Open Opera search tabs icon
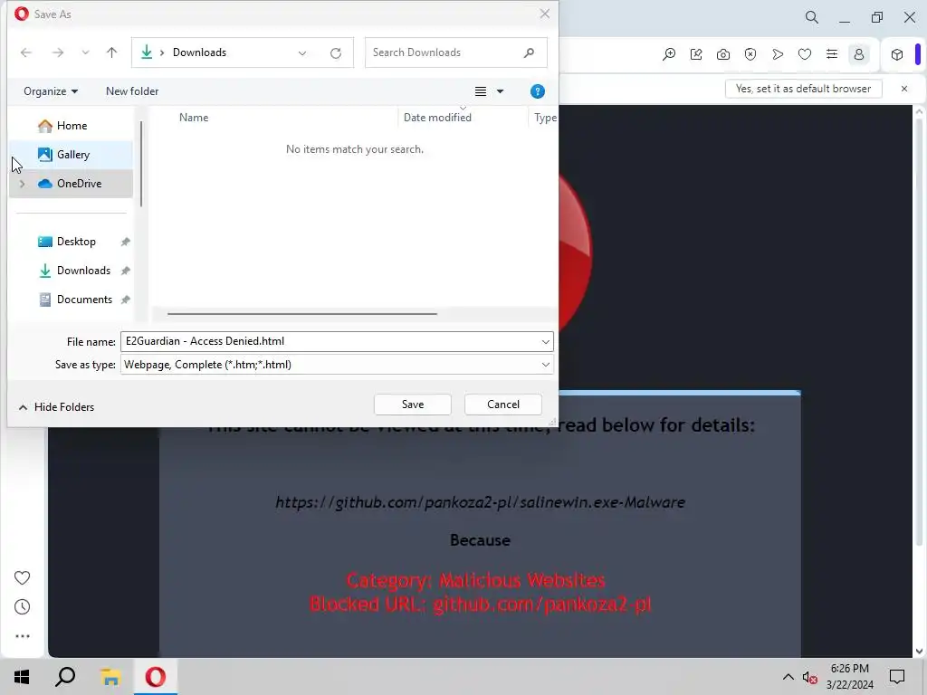The image size is (927, 695). (x=812, y=17)
